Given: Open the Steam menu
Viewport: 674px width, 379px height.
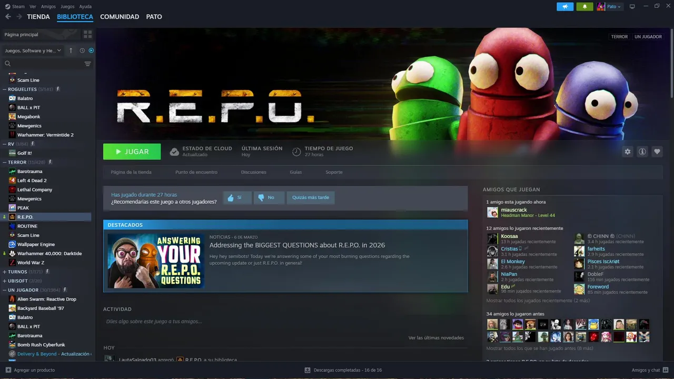Looking at the screenshot, I should click(15, 7).
